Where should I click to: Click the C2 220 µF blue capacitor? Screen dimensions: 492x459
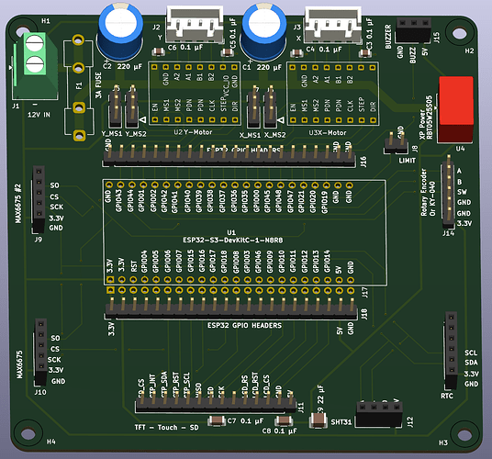coord(120,31)
